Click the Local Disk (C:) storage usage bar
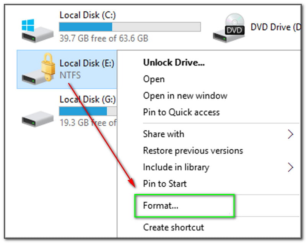This screenshot has height=243, width=306. [x=130, y=27]
